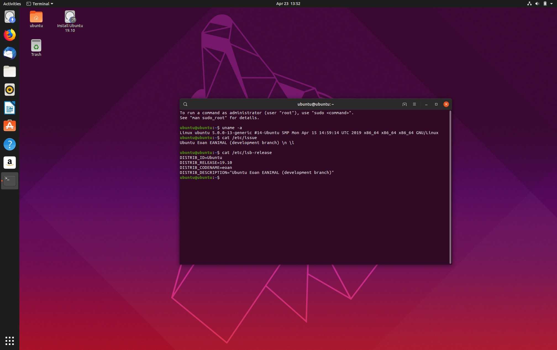Image resolution: width=557 pixels, height=350 pixels.
Task: Open the Amazon launcher in the dock
Action: click(x=10, y=163)
